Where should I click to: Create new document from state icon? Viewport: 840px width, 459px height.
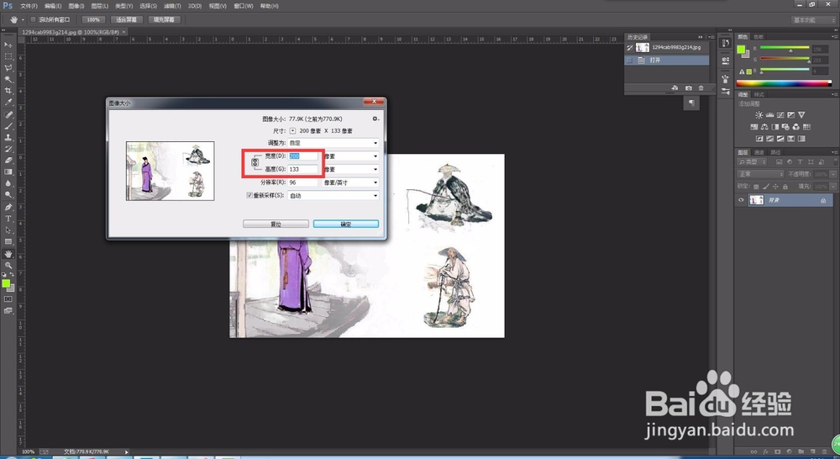tap(675, 88)
